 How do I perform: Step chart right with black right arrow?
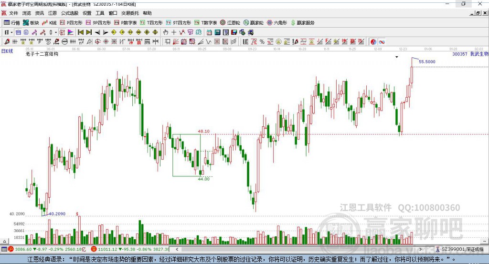pyautogui.click(x=106, y=32)
